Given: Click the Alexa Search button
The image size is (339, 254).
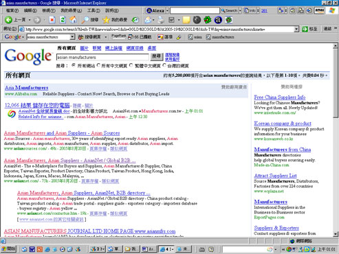Looking at the screenshot, I should pos(229,10).
